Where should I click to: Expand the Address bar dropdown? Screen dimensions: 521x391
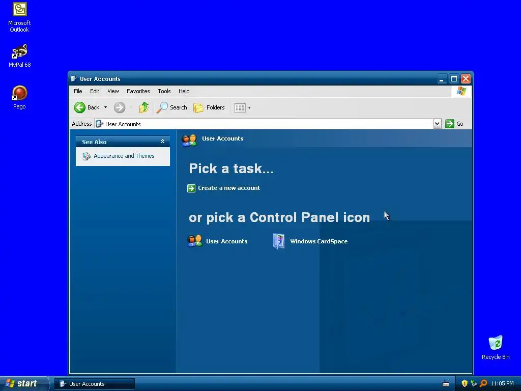tap(437, 124)
